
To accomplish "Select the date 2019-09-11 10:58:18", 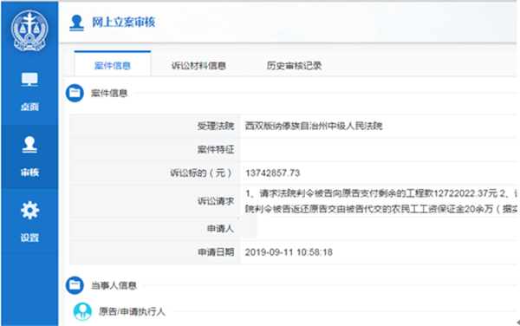I will tap(289, 252).
